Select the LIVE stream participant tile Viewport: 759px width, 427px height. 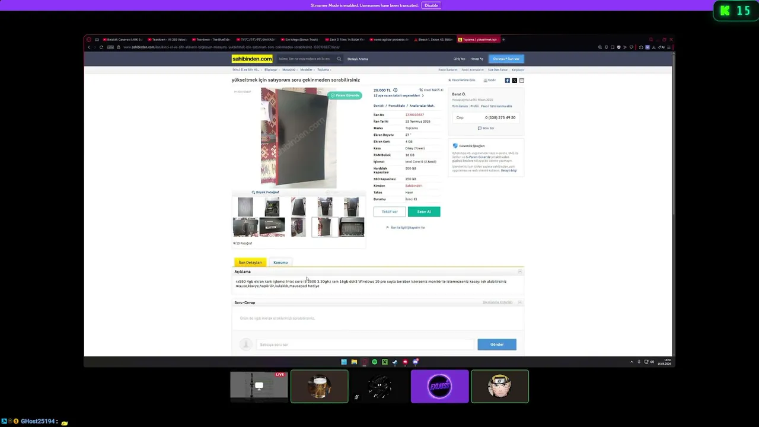click(259, 387)
